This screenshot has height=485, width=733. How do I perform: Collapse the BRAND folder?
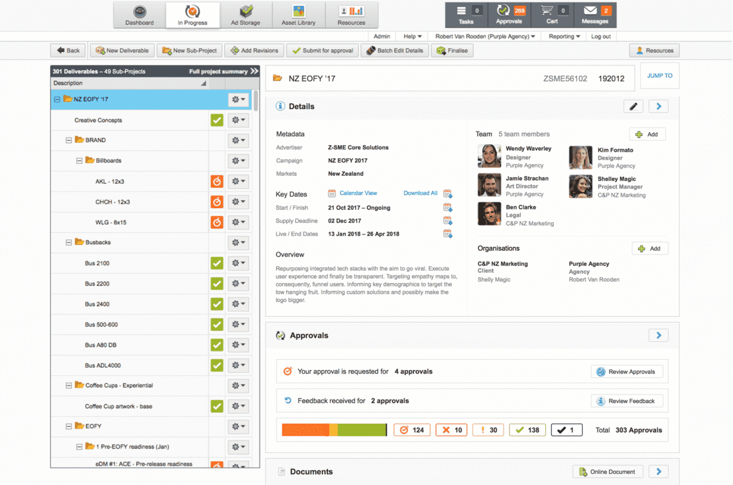coord(69,140)
